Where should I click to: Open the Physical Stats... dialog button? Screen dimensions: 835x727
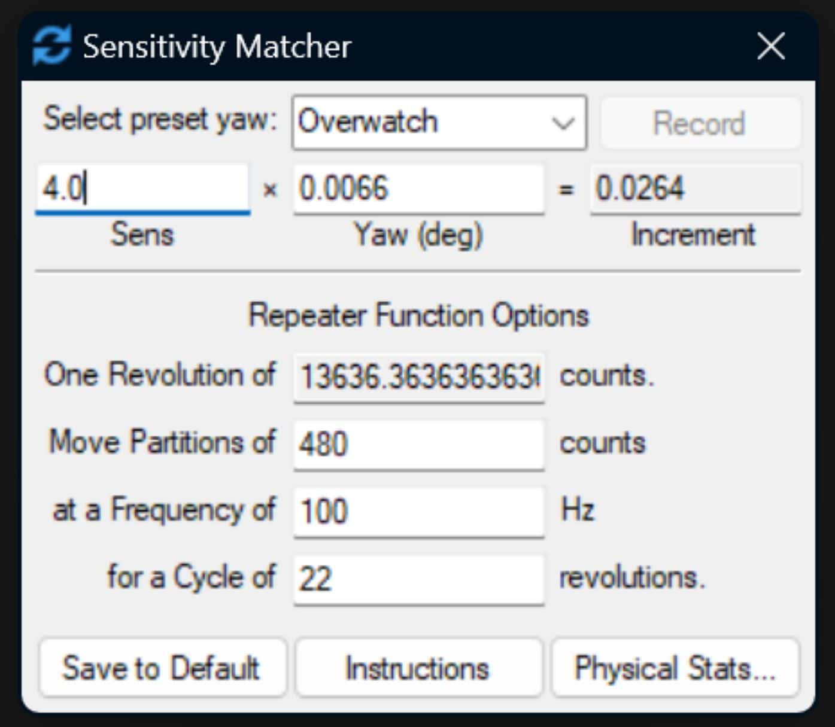coord(675,668)
